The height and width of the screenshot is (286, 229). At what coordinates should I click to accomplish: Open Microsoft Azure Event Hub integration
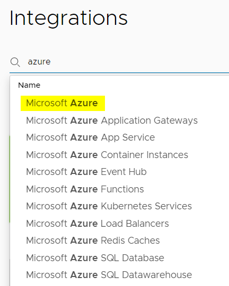[x=86, y=172]
